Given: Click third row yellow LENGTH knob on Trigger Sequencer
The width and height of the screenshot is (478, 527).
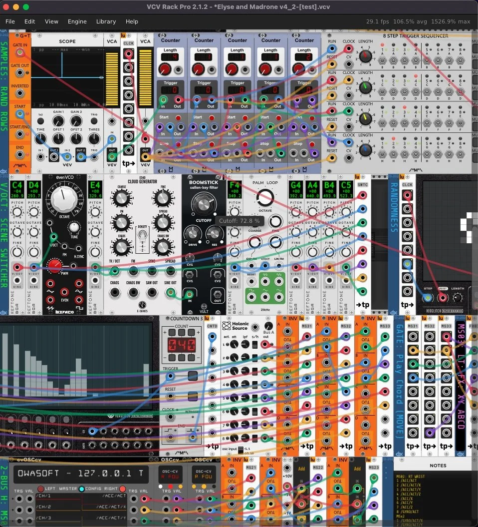Looking at the screenshot, I should point(366,118).
